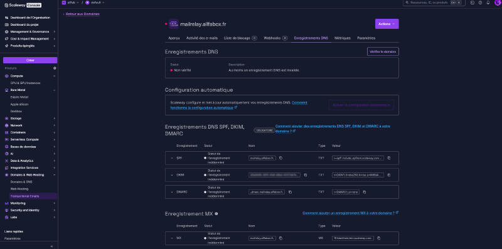This screenshot has width=502, height=249.
Task: Copy the MX record name
Action: 280,238
